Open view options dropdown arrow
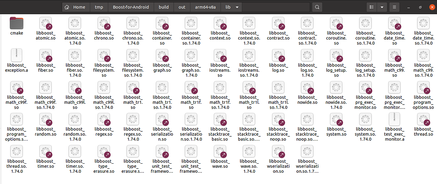Image resolution: width=437 pixels, height=184 pixels. [x=382, y=7]
